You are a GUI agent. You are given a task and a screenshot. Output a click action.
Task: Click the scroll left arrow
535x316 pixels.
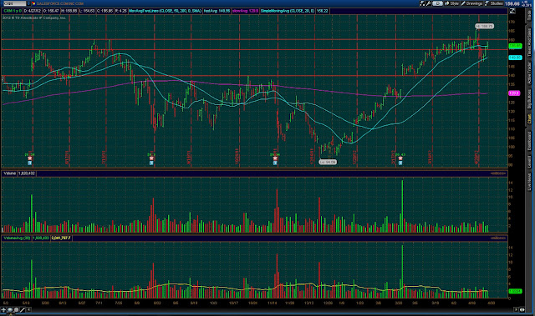(29, 310)
